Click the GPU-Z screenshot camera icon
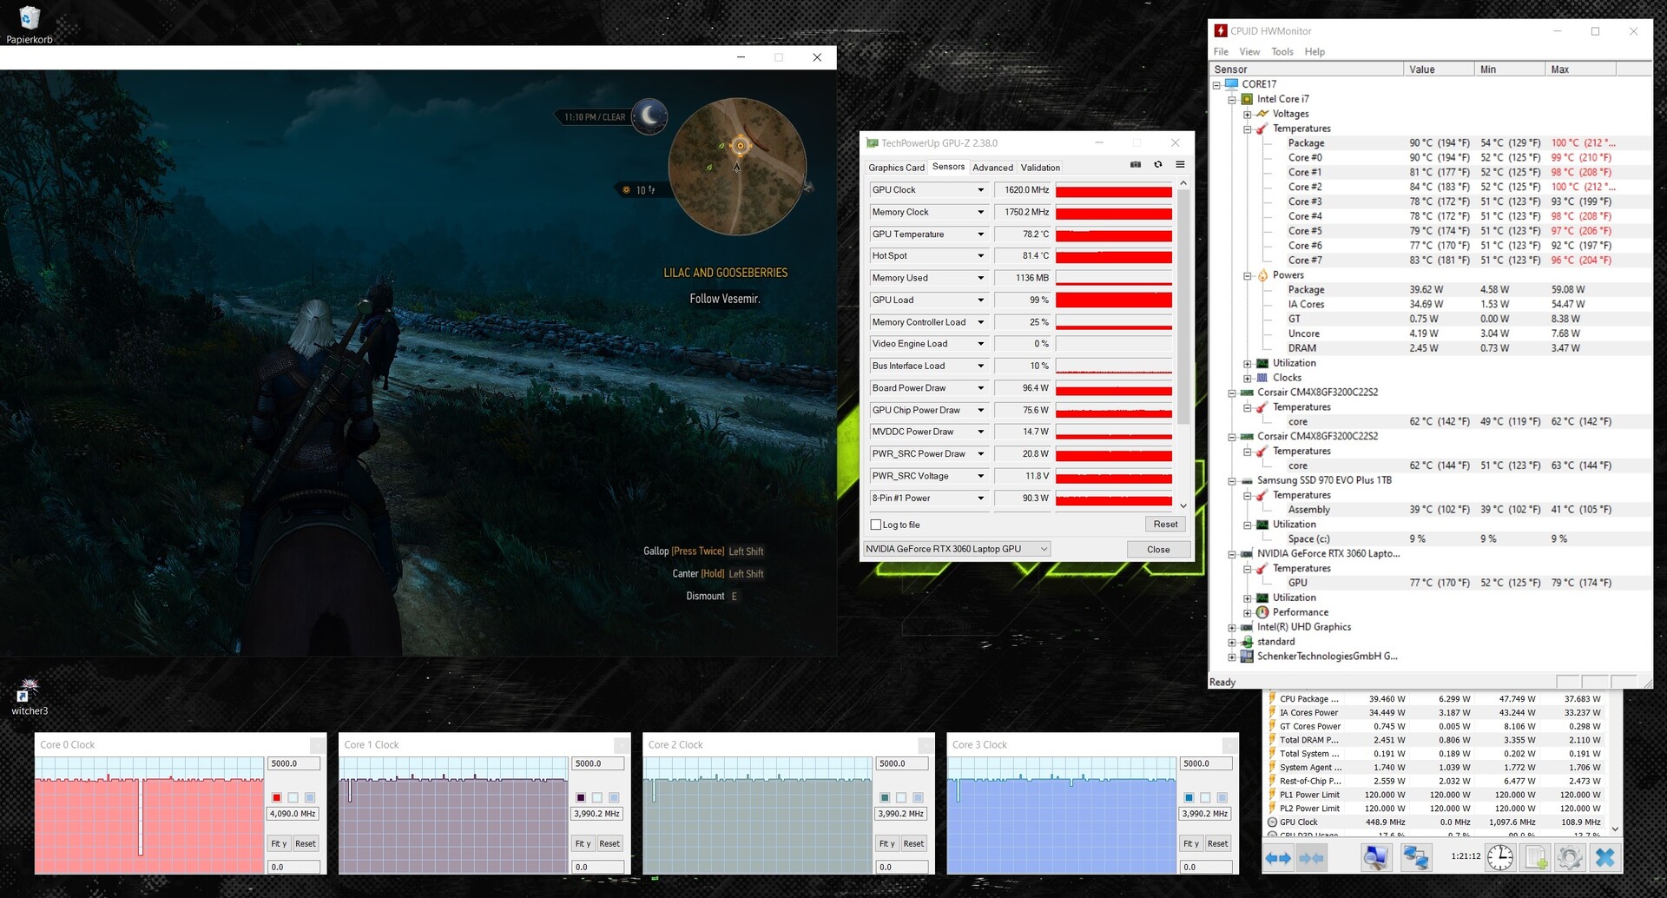This screenshot has width=1667, height=898. pos(1135,165)
